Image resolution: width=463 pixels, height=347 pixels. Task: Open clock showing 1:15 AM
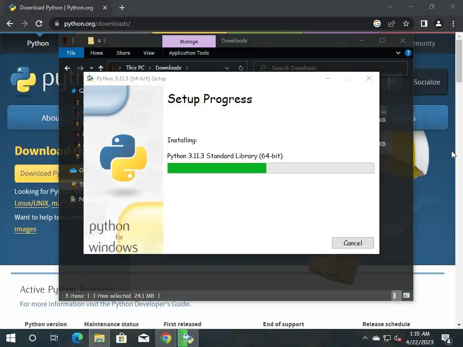tap(420, 338)
